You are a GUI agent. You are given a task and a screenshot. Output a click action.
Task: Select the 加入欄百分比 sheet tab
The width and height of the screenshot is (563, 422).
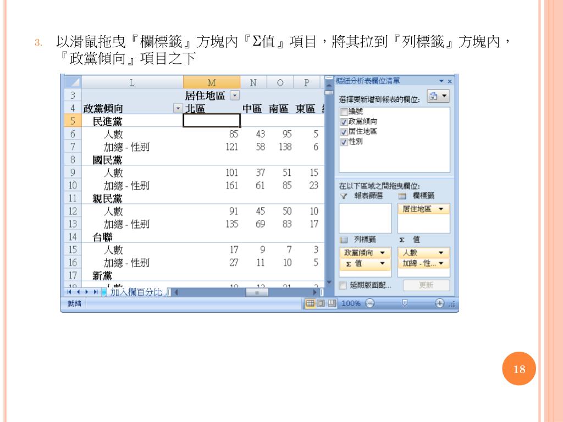135,292
